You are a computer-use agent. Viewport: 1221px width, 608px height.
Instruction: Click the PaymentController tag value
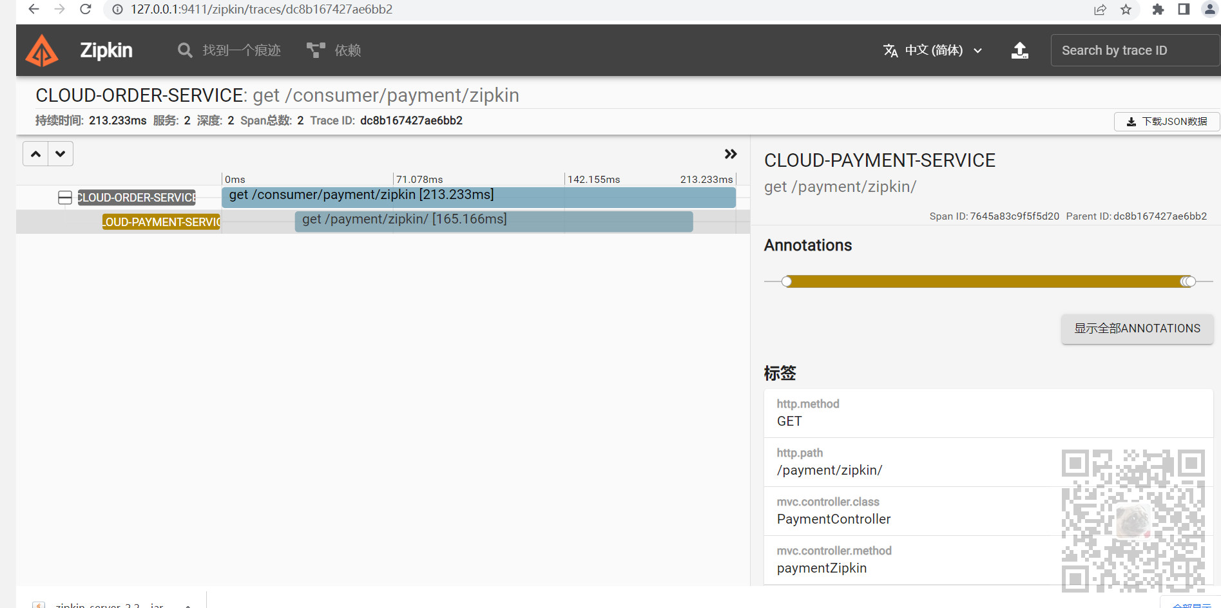(834, 519)
